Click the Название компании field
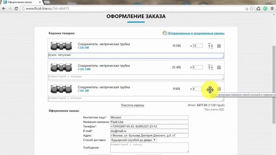This screenshot has width=276, height=155. [149, 122]
